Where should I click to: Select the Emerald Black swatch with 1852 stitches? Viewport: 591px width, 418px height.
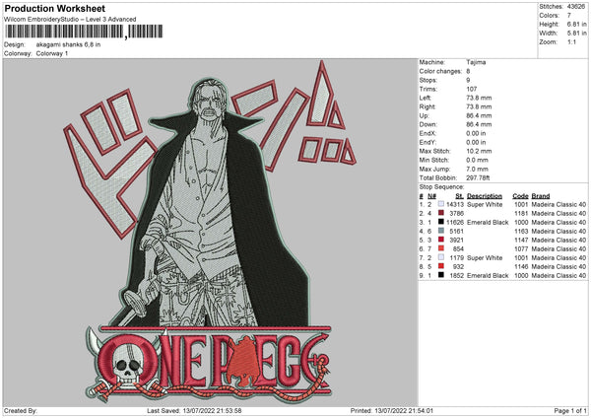pos(440,275)
